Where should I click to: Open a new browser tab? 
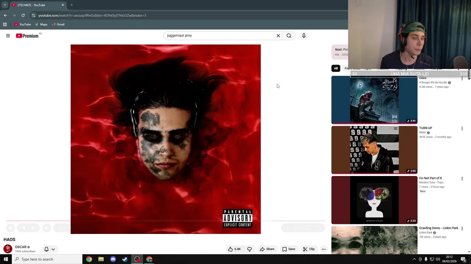pos(71,5)
